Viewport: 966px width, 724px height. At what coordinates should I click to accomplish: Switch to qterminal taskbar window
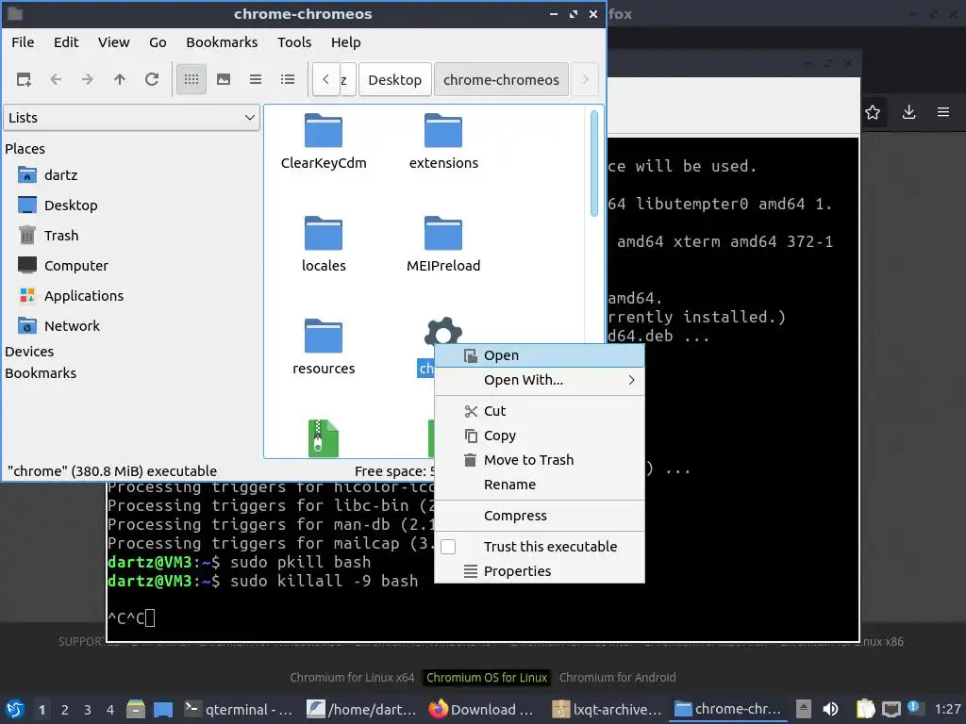239,710
